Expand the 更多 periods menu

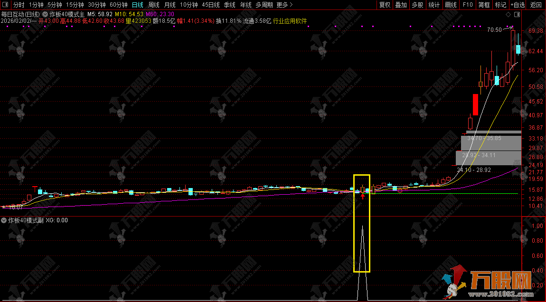pyautogui.click(x=284, y=5)
